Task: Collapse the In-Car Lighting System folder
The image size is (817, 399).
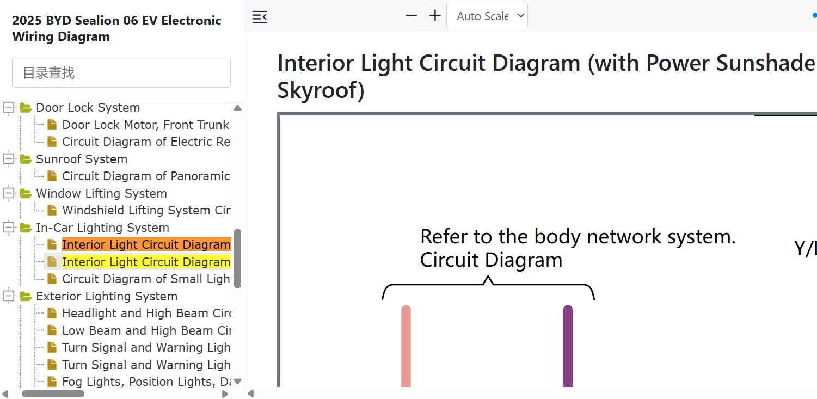Action: coord(9,228)
